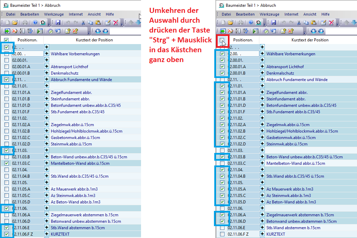Toggle the red-framed header checkbox in right window
The image size is (357, 238).
pos(222,40)
